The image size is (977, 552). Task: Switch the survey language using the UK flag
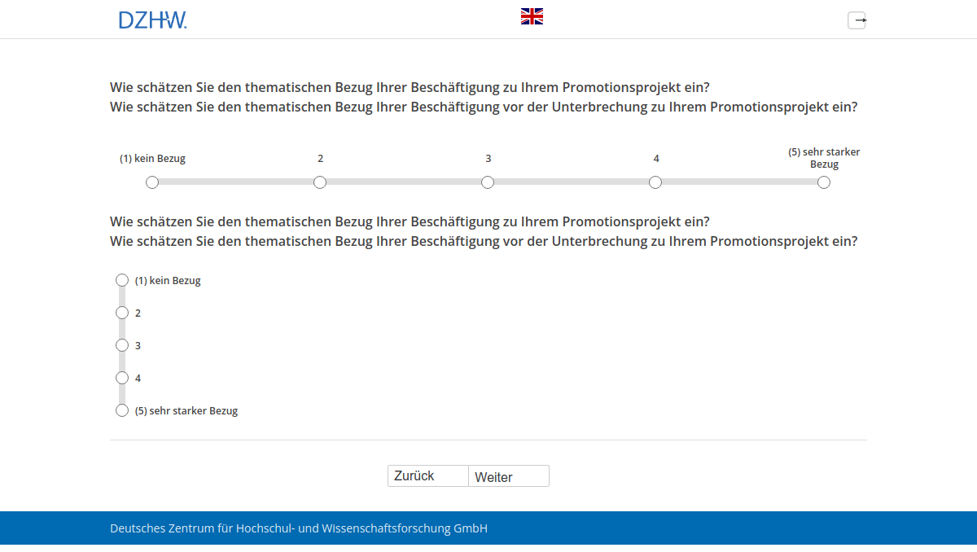[x=532, y=15]
